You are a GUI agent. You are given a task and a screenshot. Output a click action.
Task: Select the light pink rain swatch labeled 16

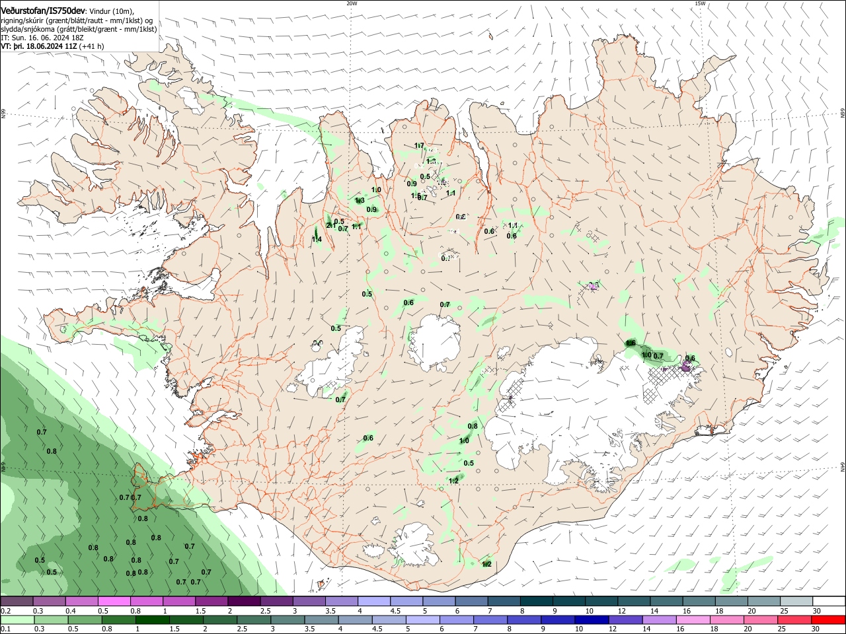(694, 620)
